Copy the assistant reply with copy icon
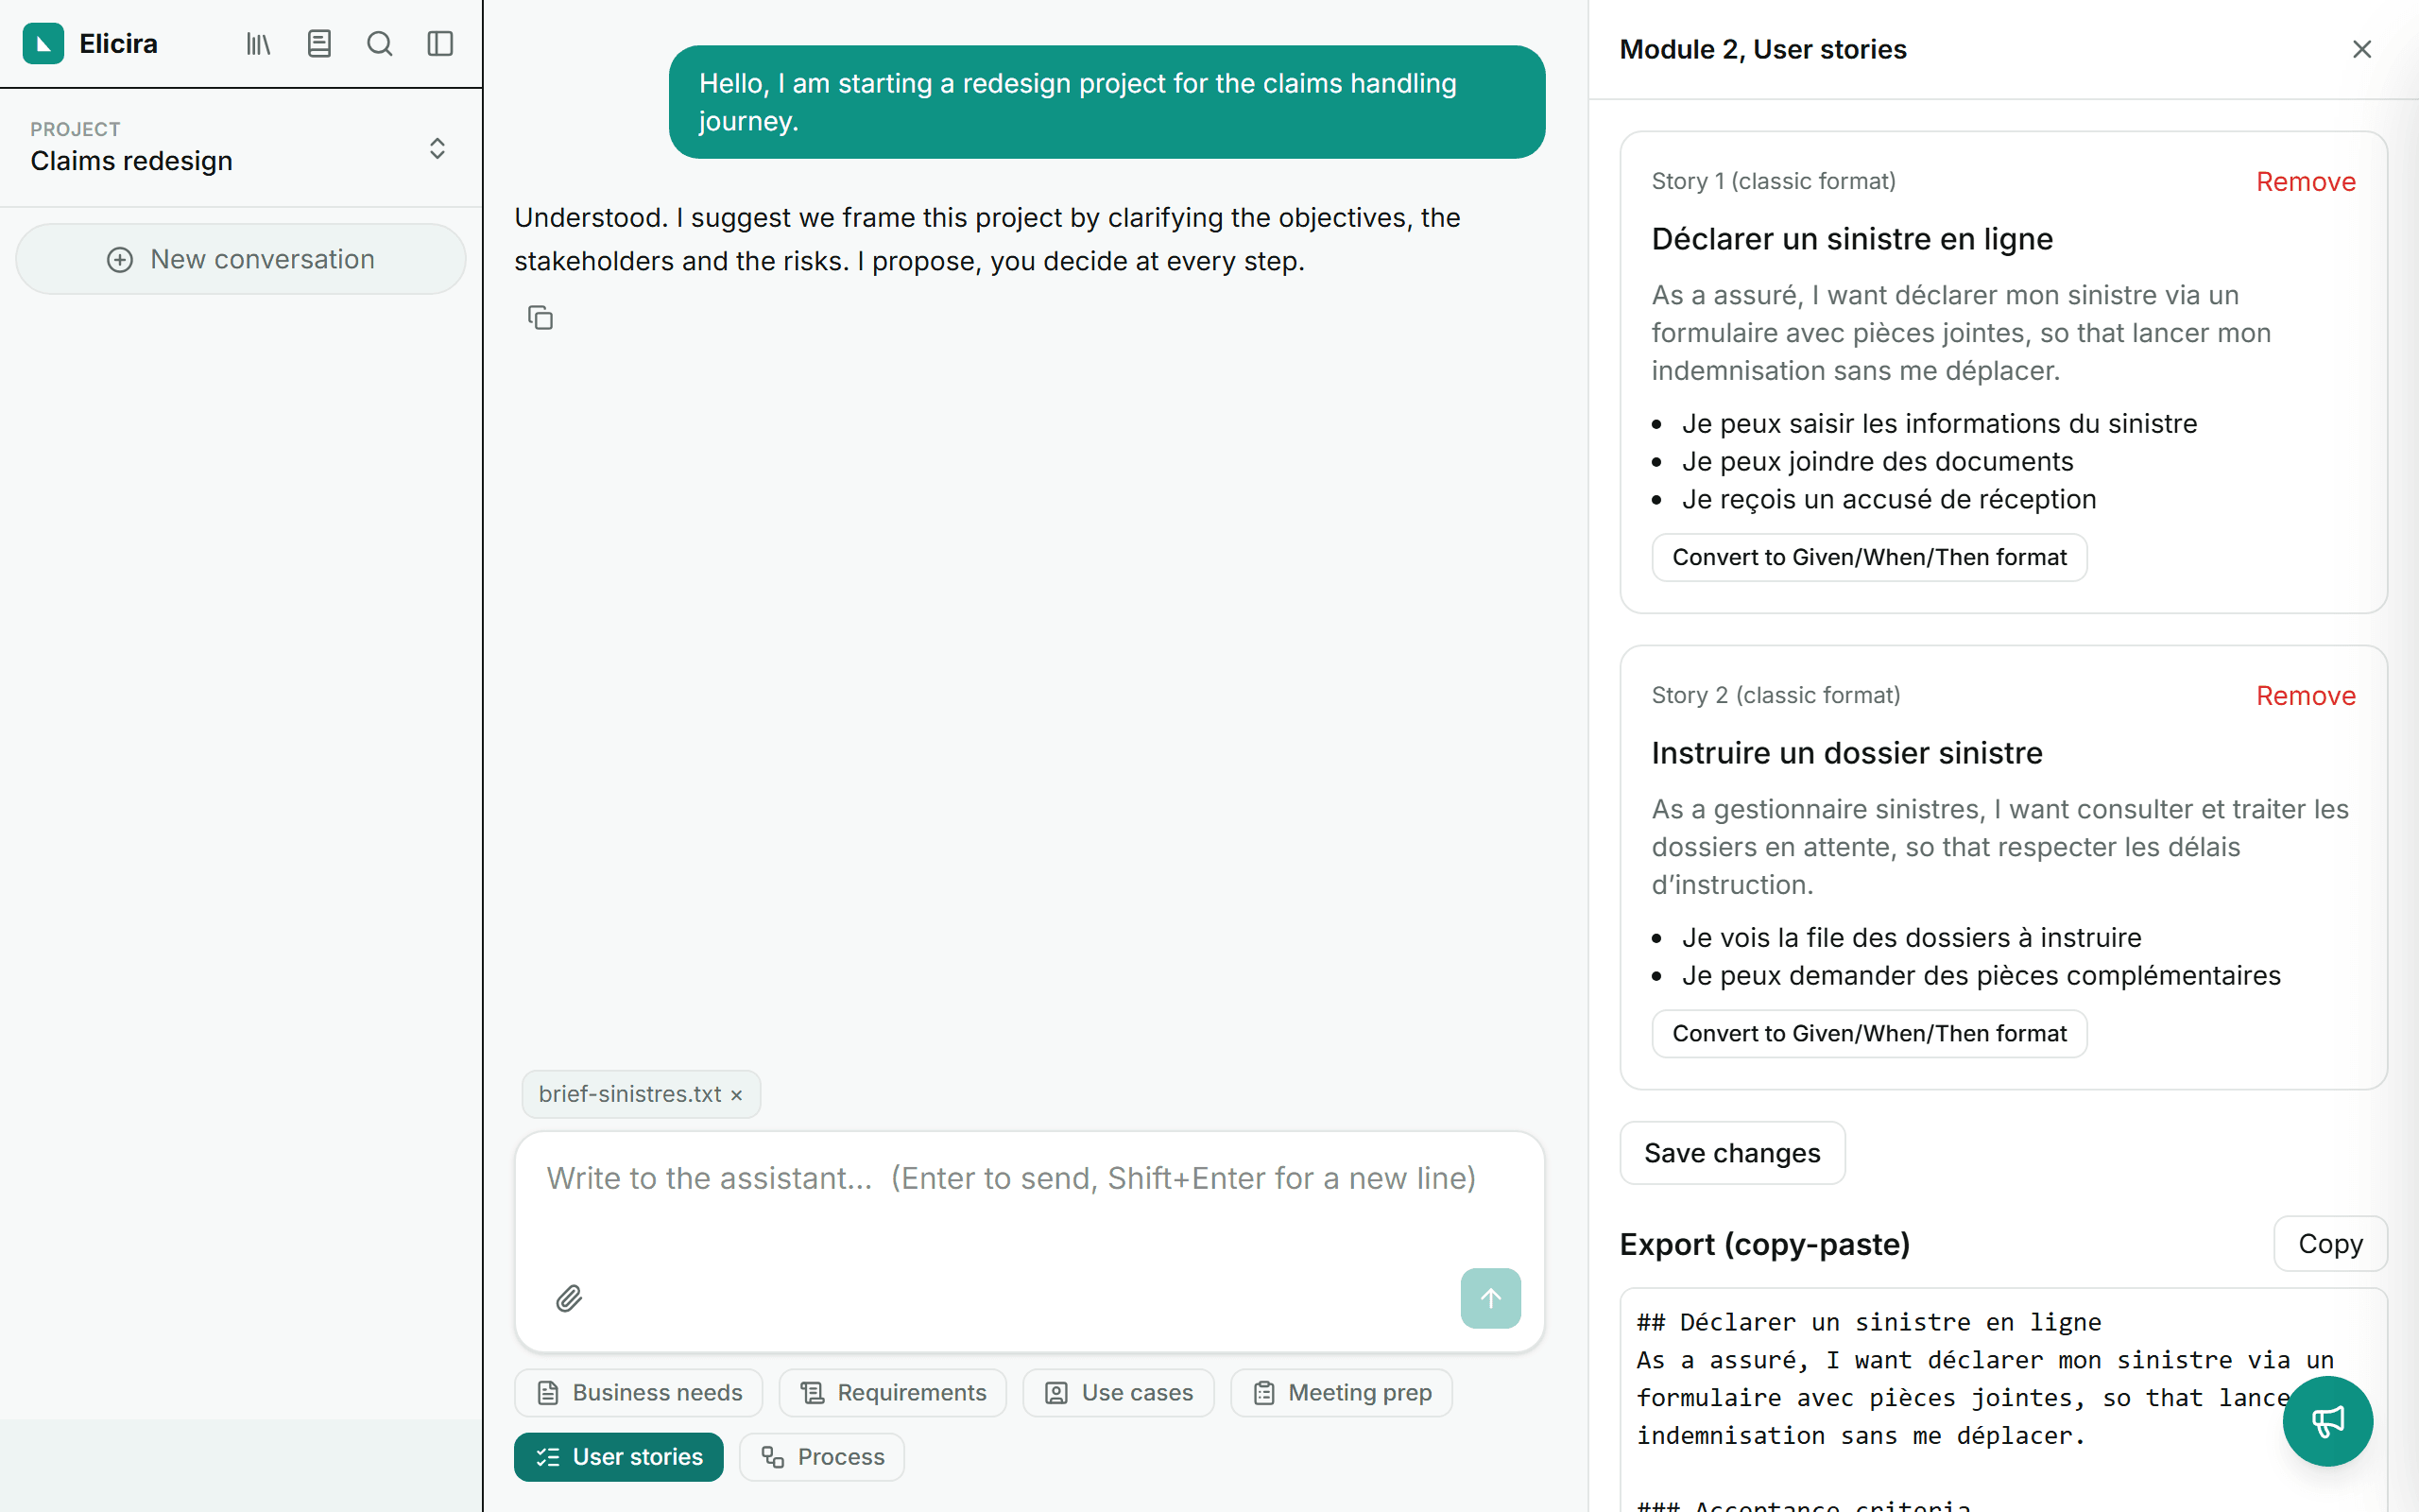This screenshot has width=2419, height=1512. [540, 318]
